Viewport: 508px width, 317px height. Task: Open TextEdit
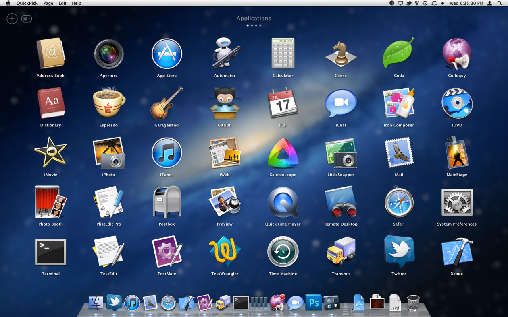coord(108,252)
